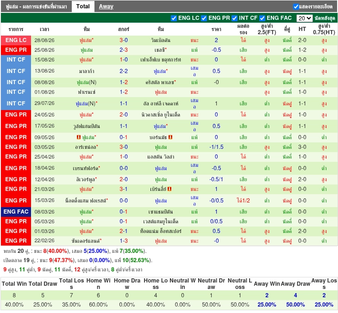Select the date 08/03/26
This screenshot has width=338, height=313.
44,212
